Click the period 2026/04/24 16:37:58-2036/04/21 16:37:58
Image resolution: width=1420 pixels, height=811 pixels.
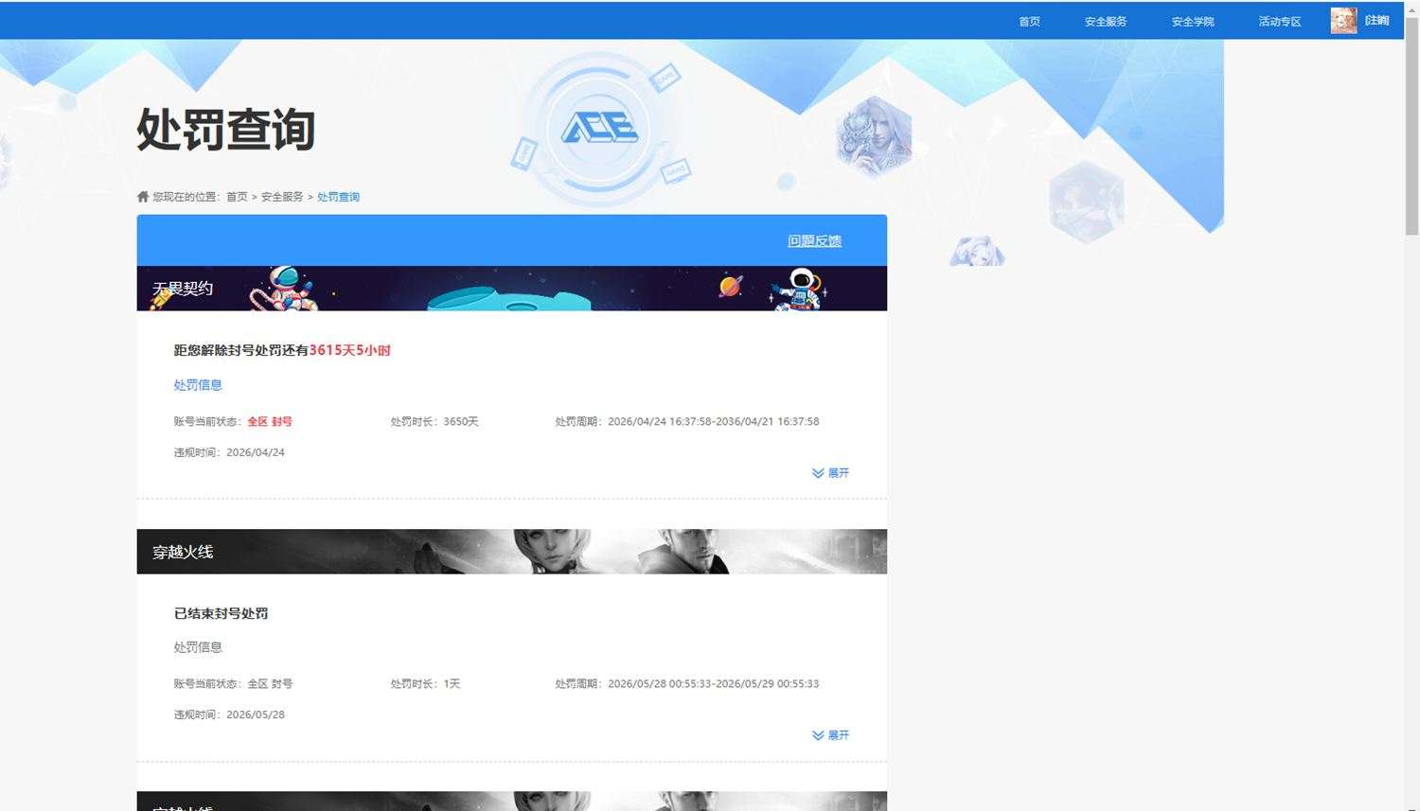tap(713, 421)
